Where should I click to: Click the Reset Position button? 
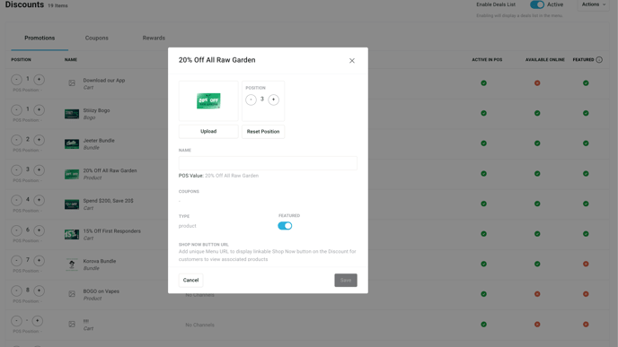263,132
